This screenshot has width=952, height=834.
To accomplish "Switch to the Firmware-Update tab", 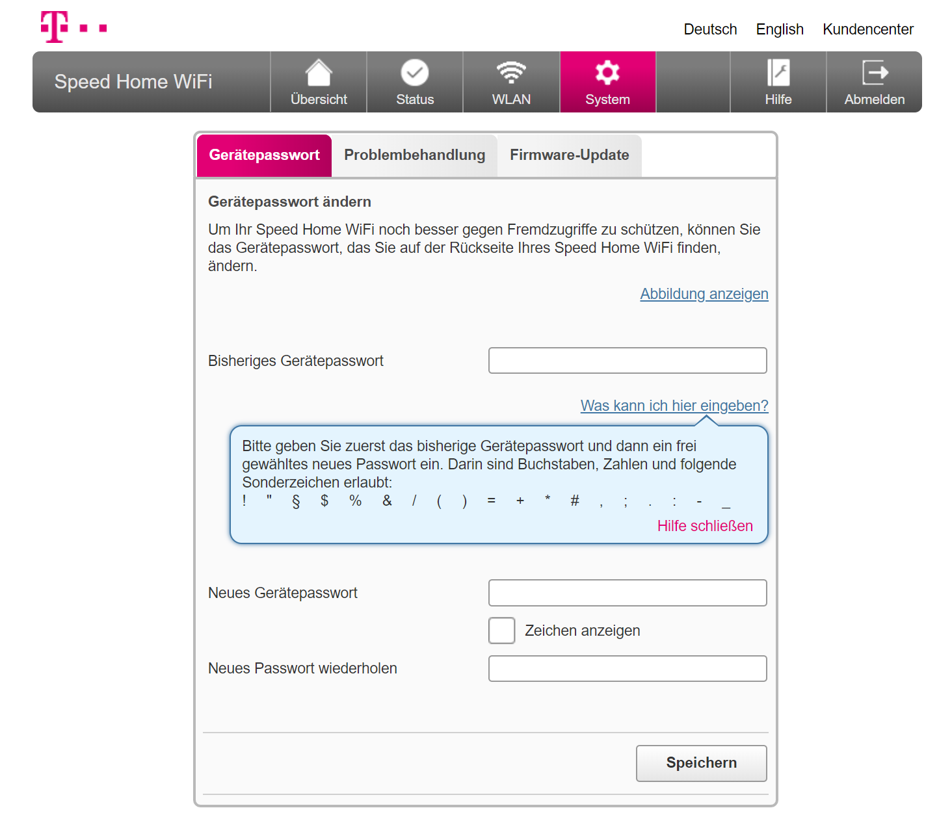I will pyautogui.click(x=570, y=155).
